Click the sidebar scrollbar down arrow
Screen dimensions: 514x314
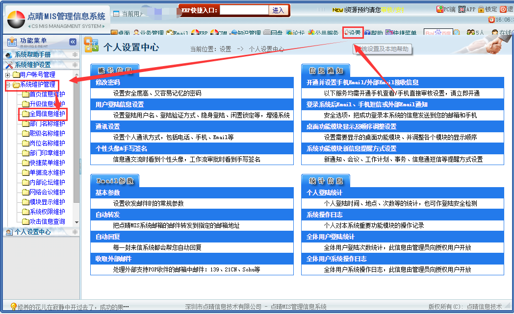tap(76, 222)
